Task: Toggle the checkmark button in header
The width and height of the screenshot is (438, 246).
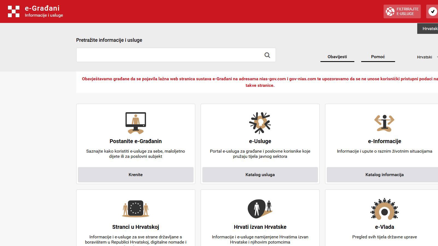Action: coord(433,11)
